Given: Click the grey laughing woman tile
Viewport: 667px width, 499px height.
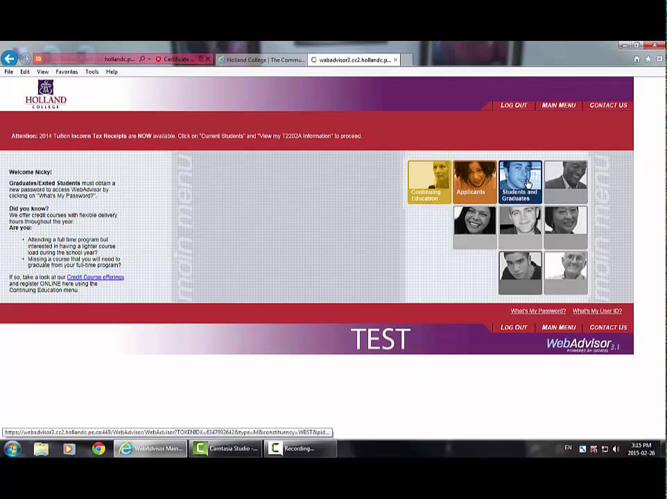Looking at the screenshot, I should click(x=475, y=227).
